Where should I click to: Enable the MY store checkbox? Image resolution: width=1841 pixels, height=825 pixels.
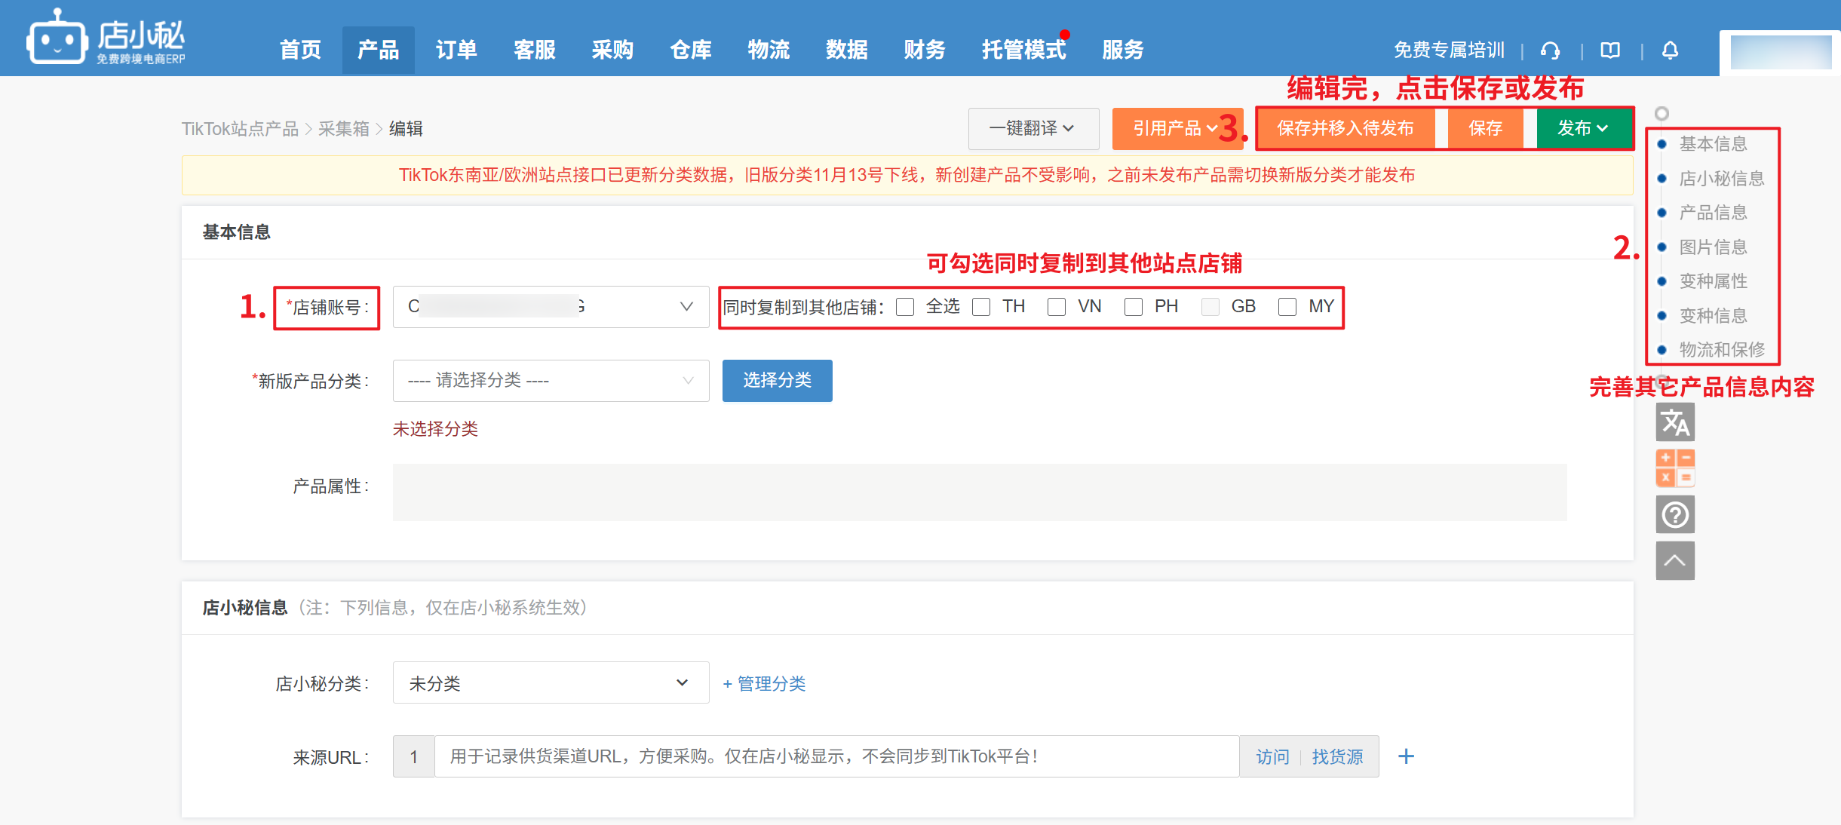[1287, 307]
